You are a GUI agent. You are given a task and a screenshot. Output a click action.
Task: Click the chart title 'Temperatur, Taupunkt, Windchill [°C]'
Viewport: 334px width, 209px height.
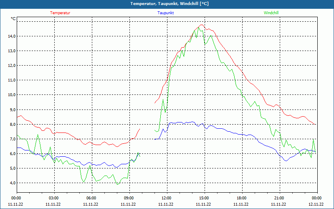tap(170, 4)
